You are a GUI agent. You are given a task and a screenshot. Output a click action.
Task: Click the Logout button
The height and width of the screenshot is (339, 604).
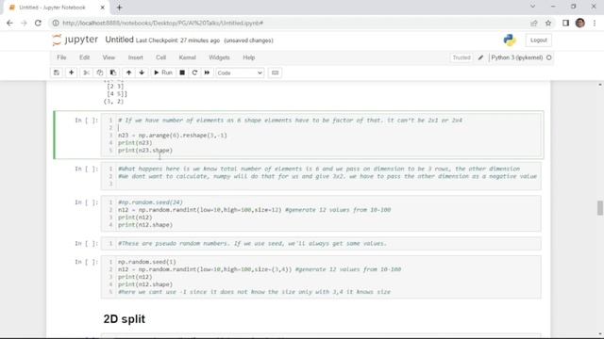click(538, 40)
